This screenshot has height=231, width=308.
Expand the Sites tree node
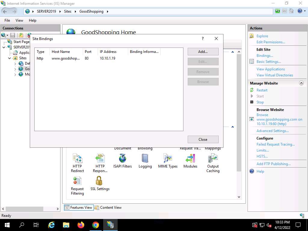(x=10, y=58)
